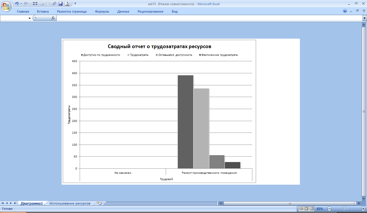
Task: Click the Трудовой axis group label
Action: (166, 179)
